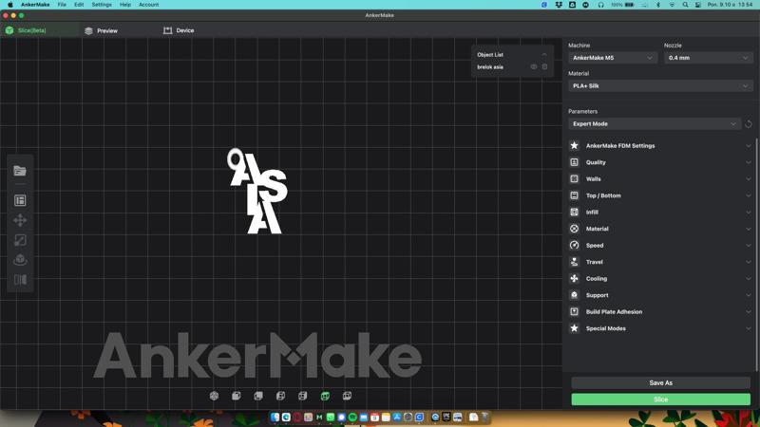760x427 pixels.
Task: Collapse the Object List panel
Action: 544,55
